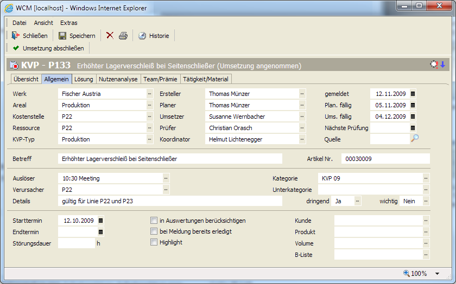
Task: Click the red X delete icon
Action: click(110, 36)
